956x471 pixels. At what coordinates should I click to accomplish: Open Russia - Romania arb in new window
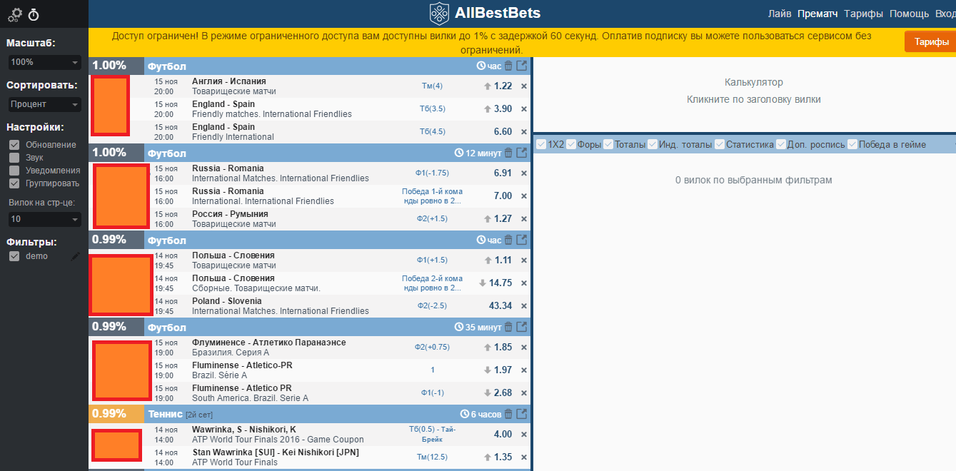(x=522, y=153)
